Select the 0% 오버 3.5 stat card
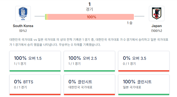Image resolution: width=177 pixels, height=97 pixels. (144, 61)
